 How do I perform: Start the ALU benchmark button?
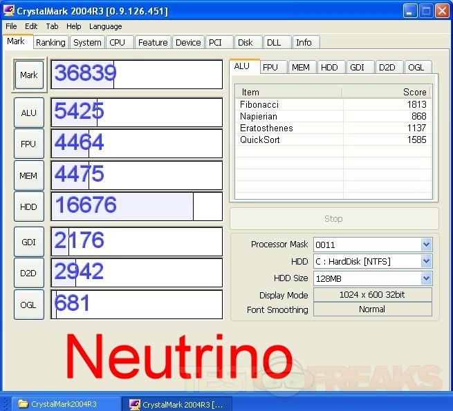(x=29, y=113)
